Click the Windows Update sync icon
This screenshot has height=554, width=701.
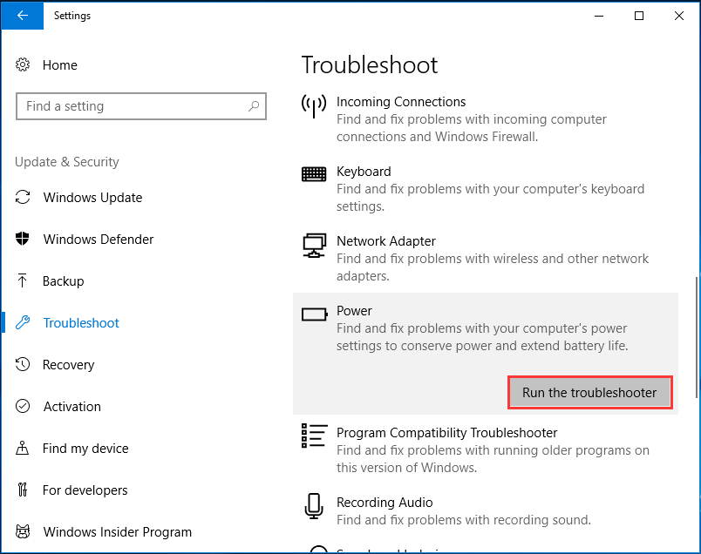pos(23,197)
